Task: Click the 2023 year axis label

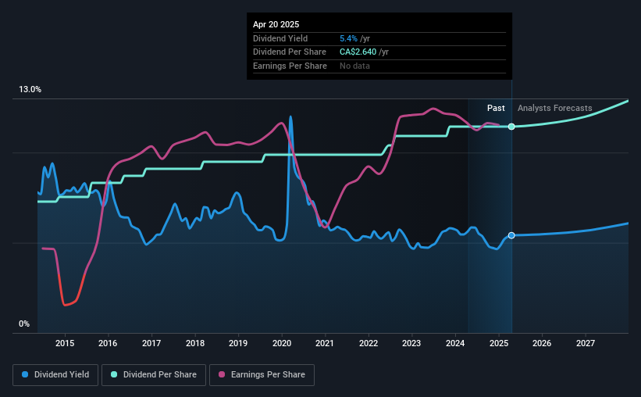Action: coord(411,343)
